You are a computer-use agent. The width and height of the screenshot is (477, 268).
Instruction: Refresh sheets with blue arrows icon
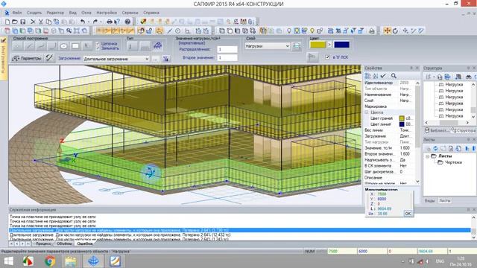pos(435,149)
